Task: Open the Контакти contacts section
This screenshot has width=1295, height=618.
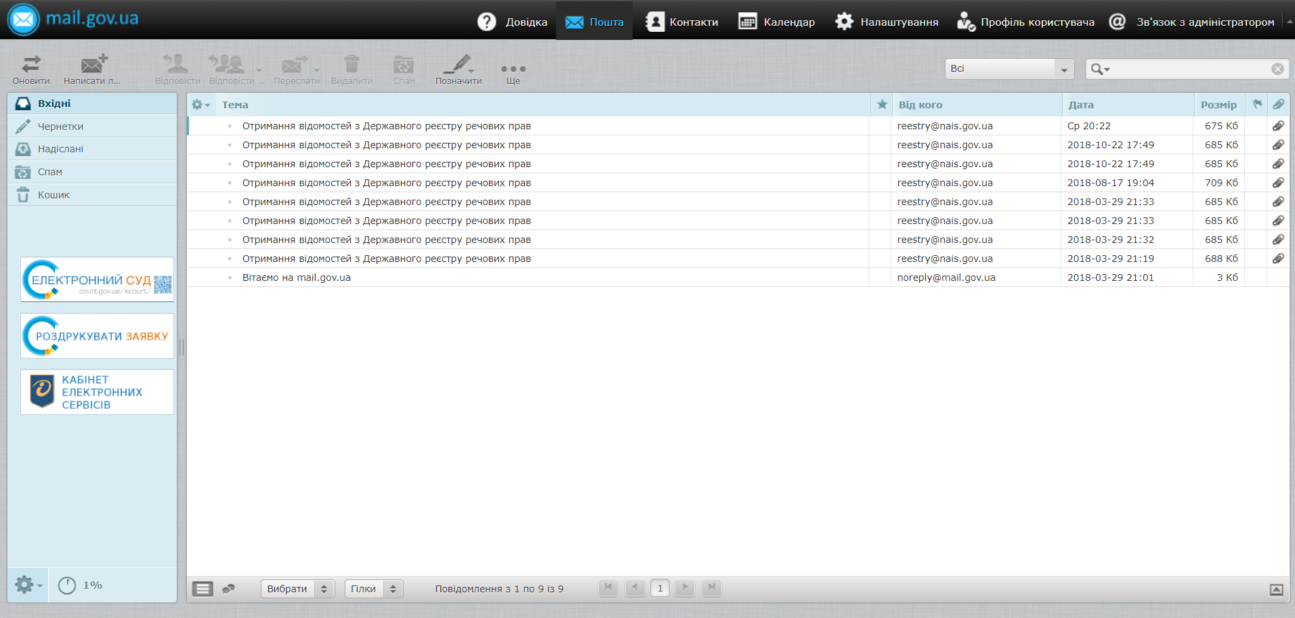Action: (x=681, y=22)
